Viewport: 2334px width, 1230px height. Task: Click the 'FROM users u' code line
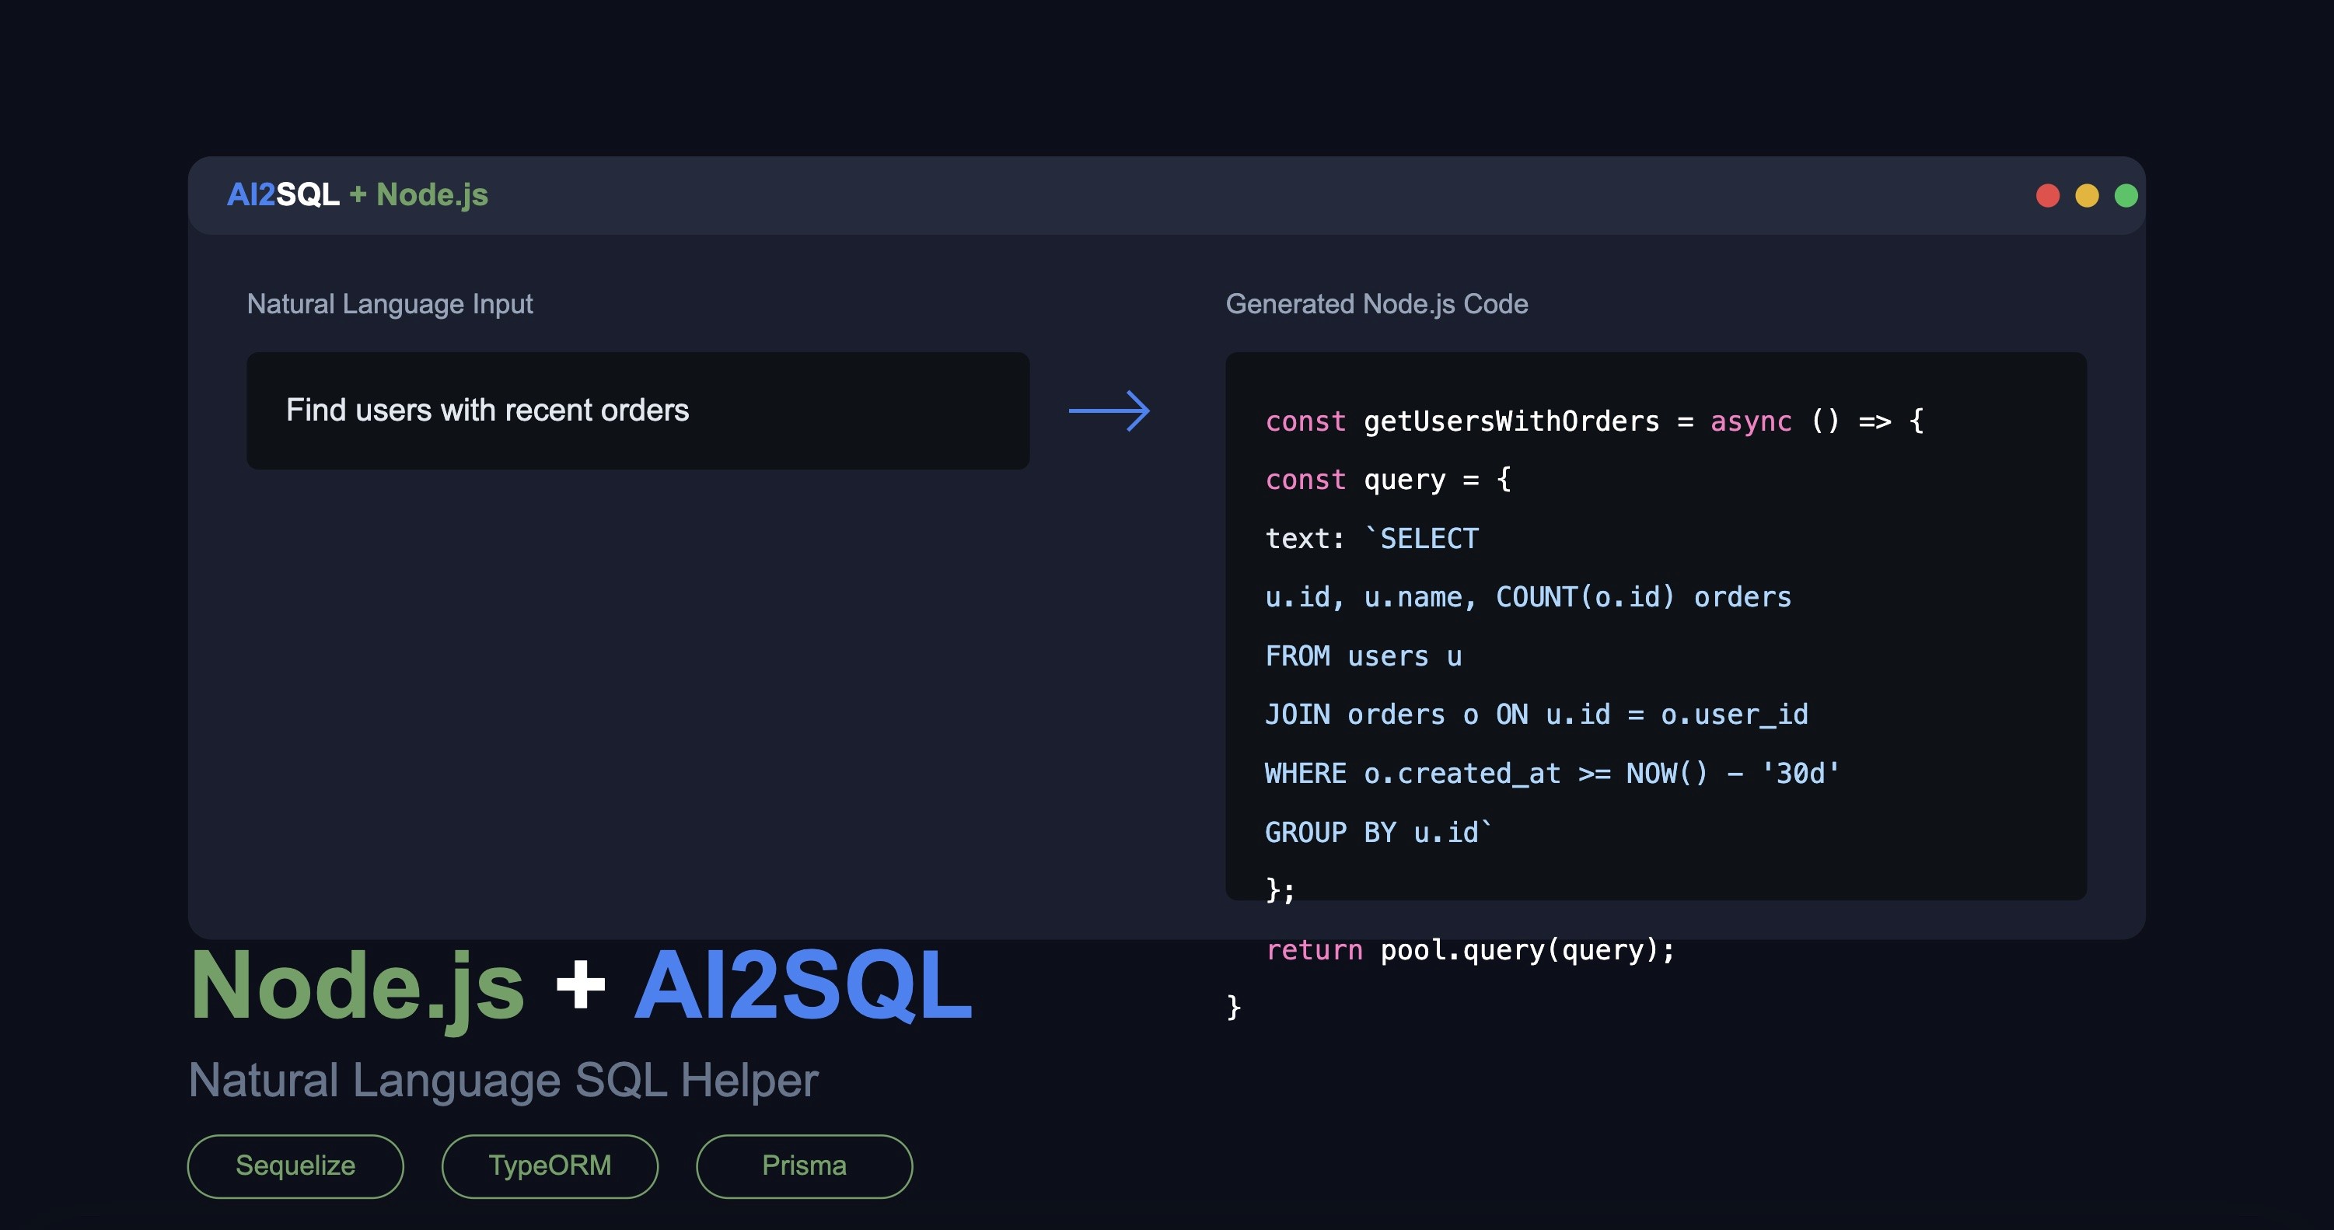(x=1364, y=657)
